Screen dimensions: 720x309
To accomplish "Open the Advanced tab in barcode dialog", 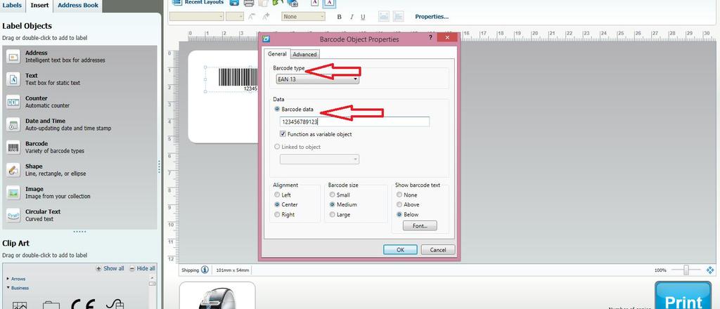I will pos(305,54).
